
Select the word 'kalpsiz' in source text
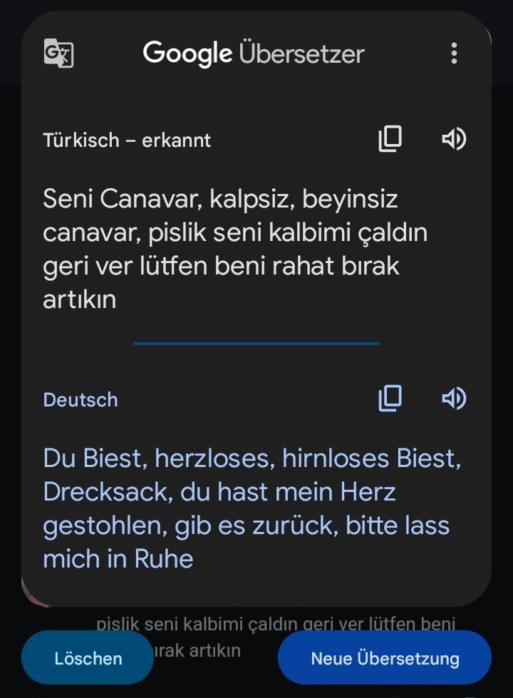pos(249,199)
